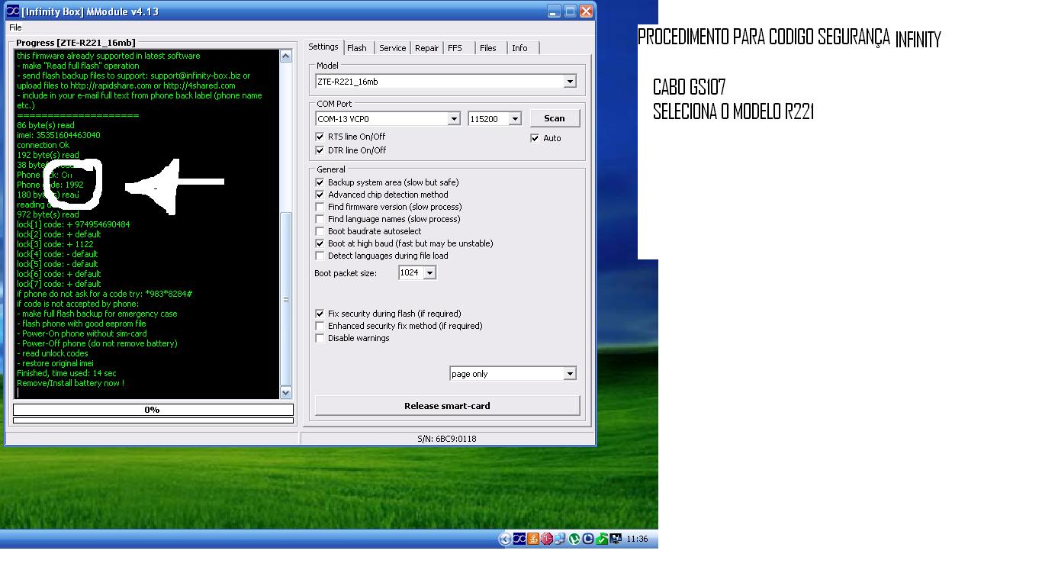
Task: Click the log line 'lock[1] code: + 974954690484'
Action: point(73,224)
